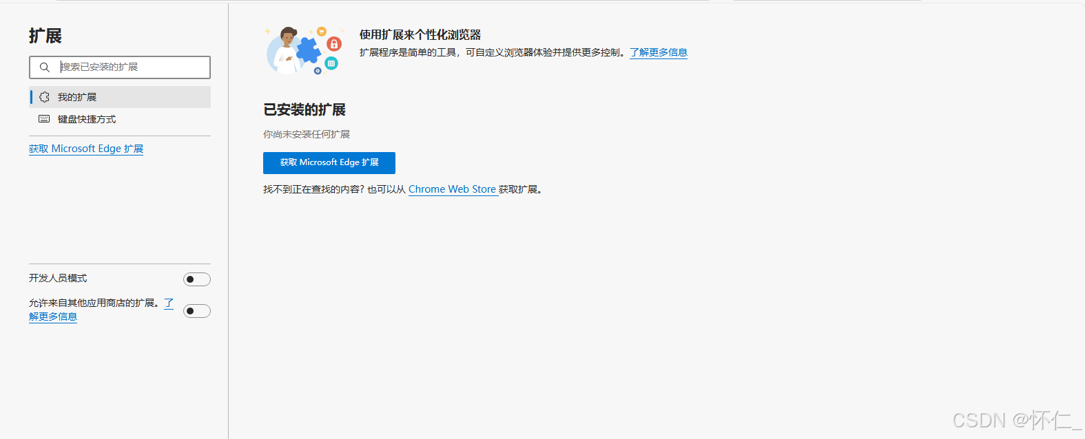This screenshot has width=1085, height=439.
Task: Open the Chrome Web Store link
Action: (453, 189)
